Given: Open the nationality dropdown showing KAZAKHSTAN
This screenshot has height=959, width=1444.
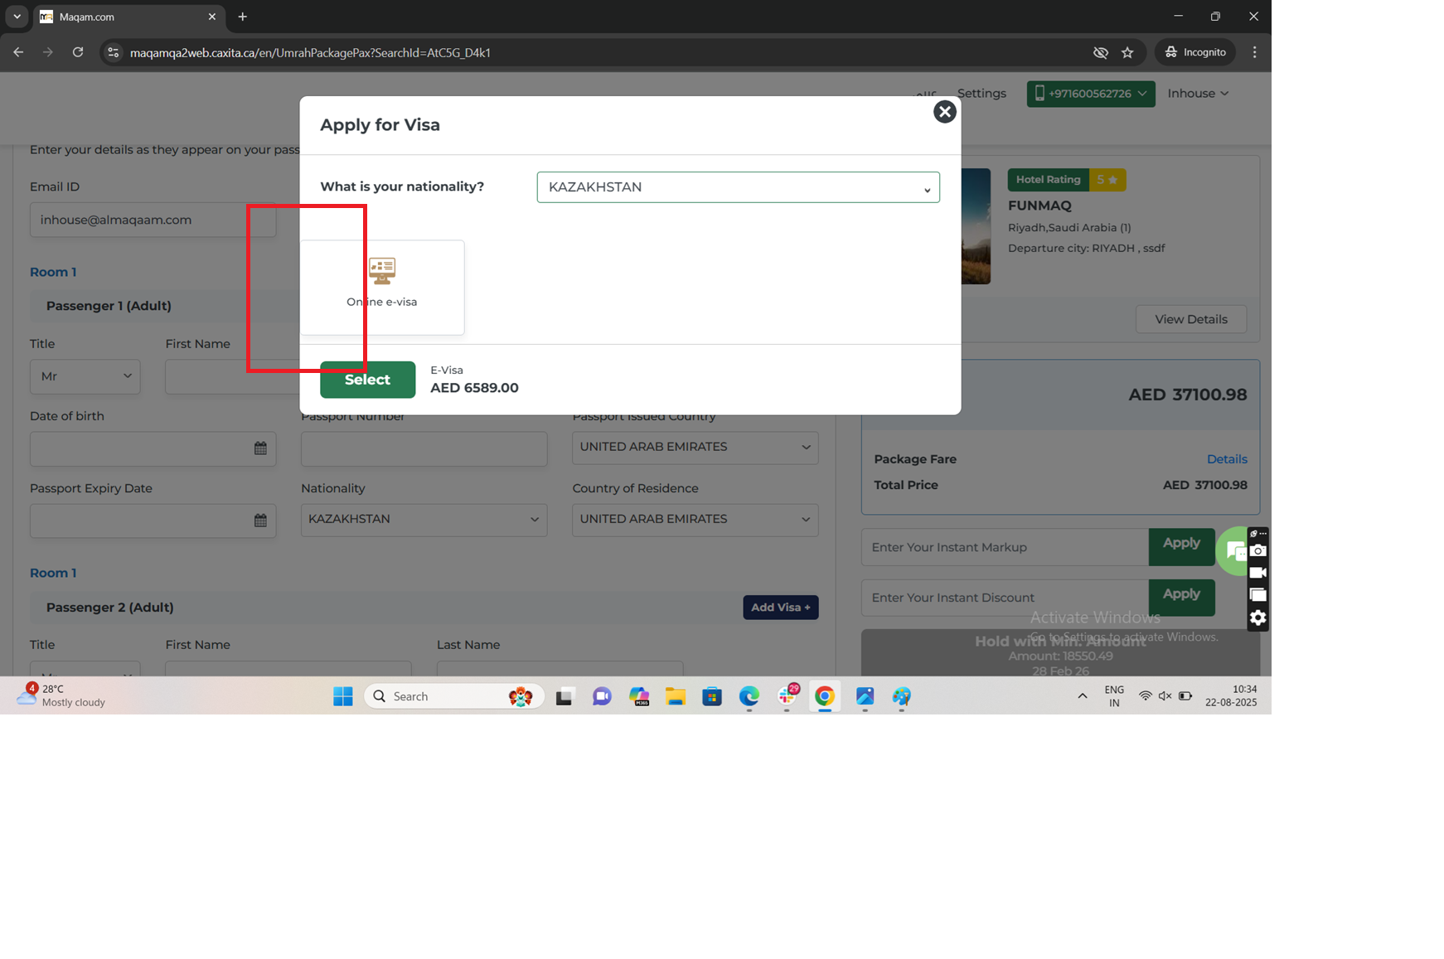Looking at the screenshot, I should (738, 187).
